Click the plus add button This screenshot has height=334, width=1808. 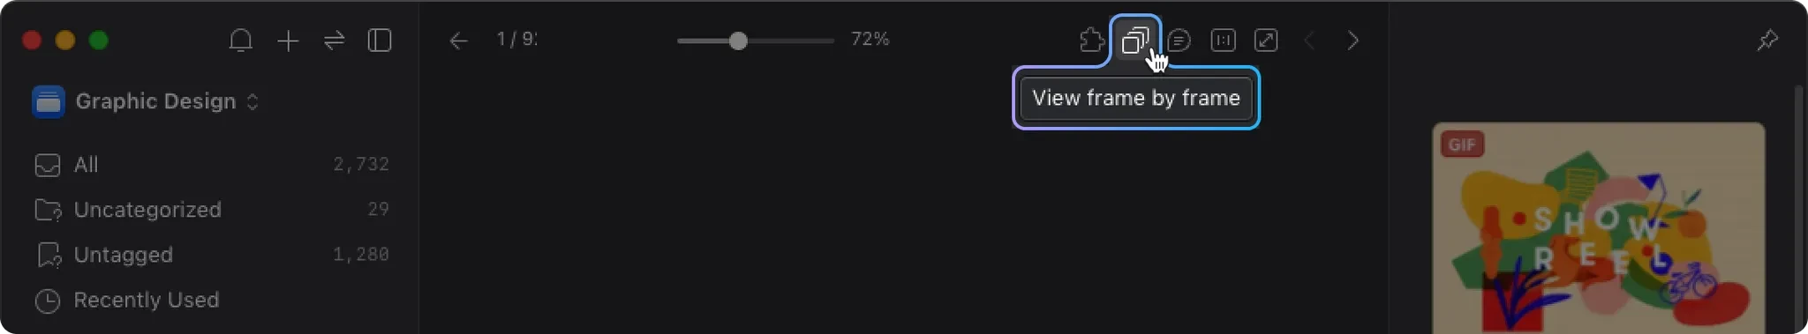[x=288, y=41]
